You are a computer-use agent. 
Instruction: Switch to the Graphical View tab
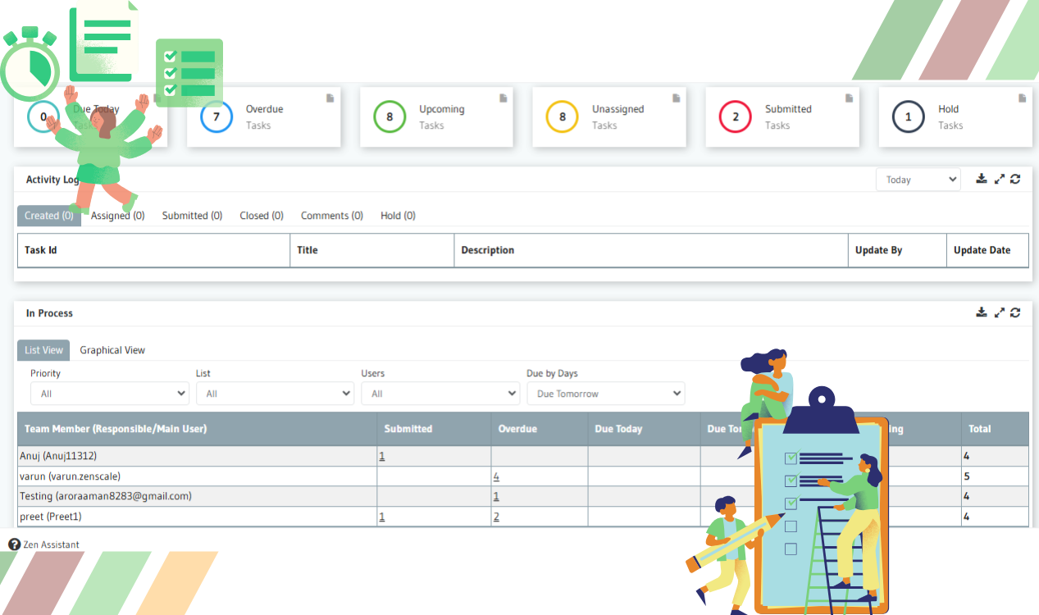coord(112,349)
